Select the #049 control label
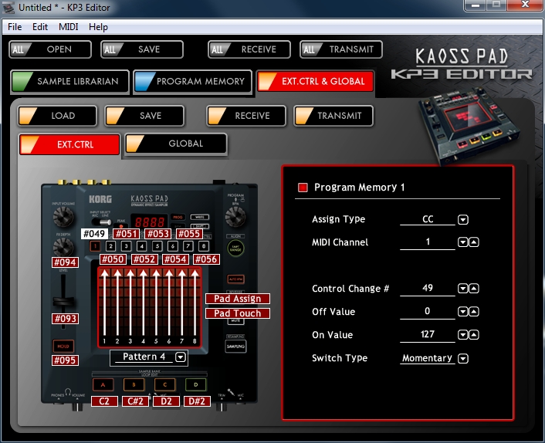The height and width of the screenshot is (443, 545). (94, 234)
